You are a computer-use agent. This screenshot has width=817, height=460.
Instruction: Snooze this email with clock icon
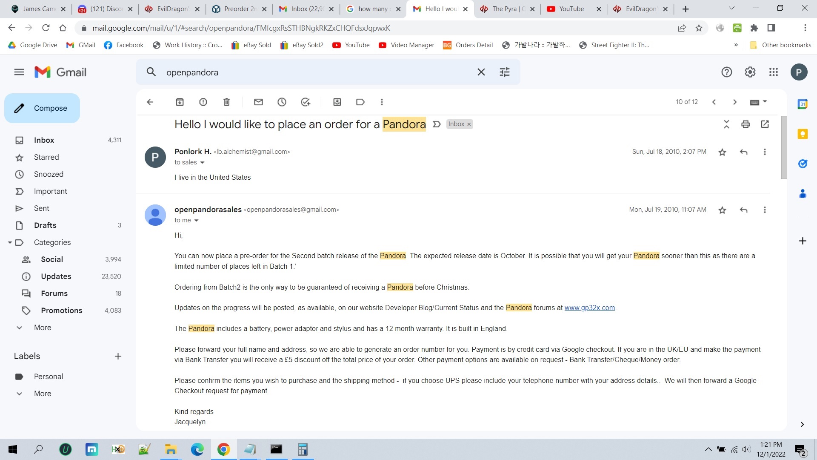pos(282,102)
